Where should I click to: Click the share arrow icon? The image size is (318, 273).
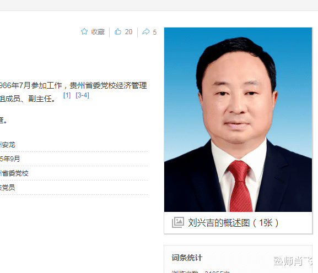(x=146, y=32)
